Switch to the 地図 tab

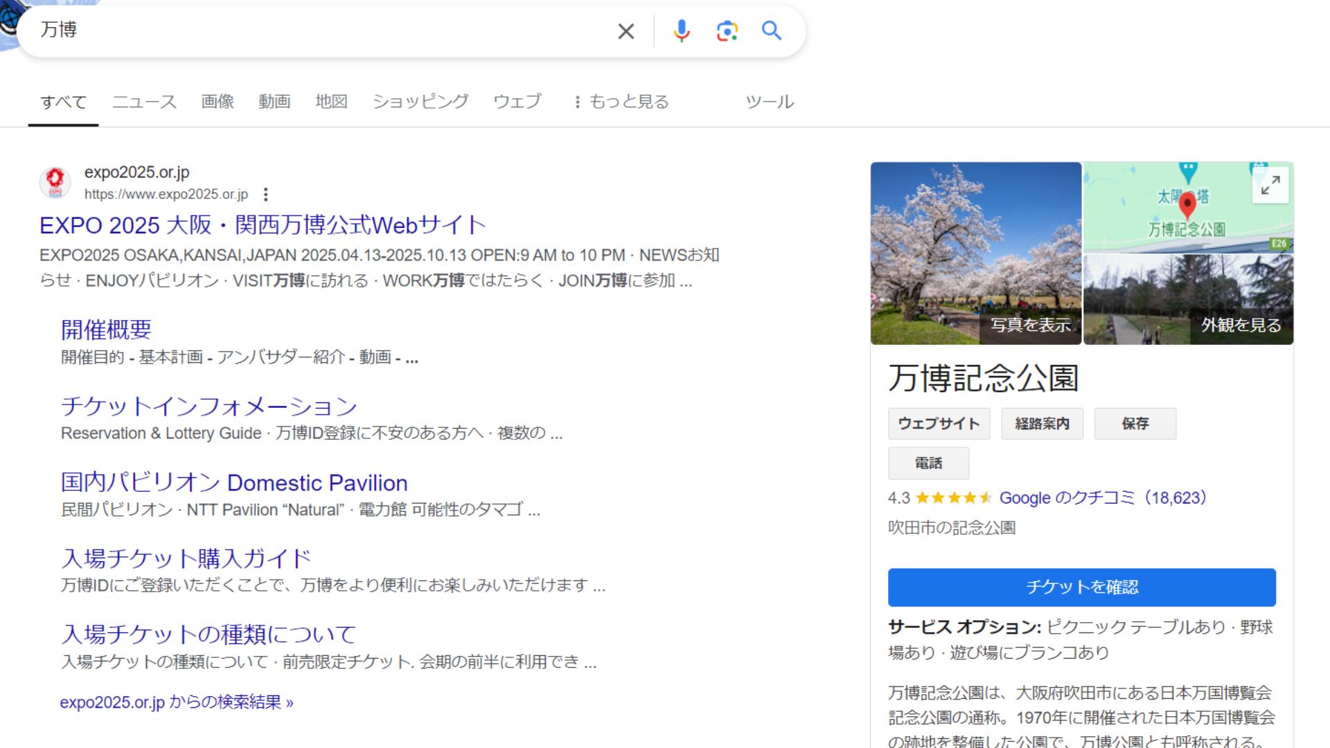click(331, 102)
